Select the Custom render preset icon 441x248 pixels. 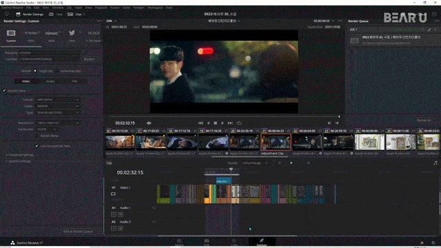[x=11, y=33]
